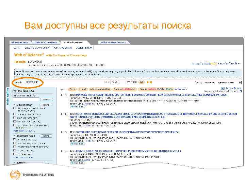Collapse panel via Hide Refine tab

pos(7,96)
